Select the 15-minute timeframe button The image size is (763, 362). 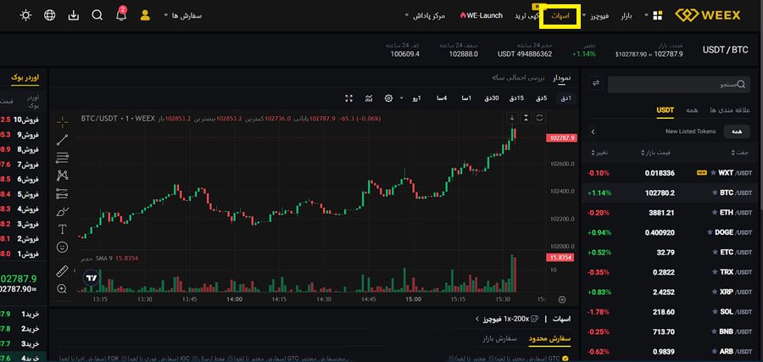coord(515,98)
